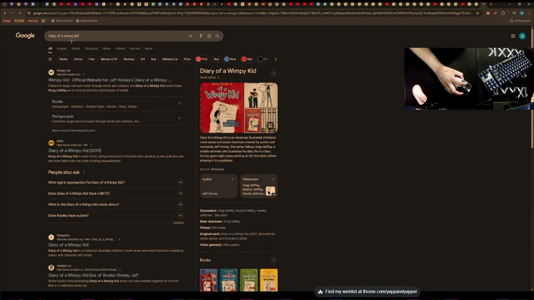Open 'Wimpy Kid - Official Website' result
The width and height of the screenshot is (534, 300).
[110, 80]
